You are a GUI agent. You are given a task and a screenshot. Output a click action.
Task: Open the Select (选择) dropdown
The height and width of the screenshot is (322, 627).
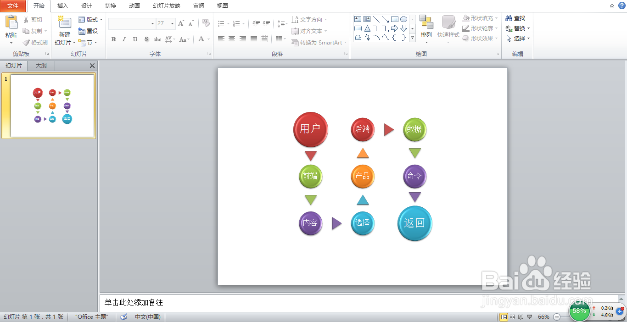click(x=518, y=39)
